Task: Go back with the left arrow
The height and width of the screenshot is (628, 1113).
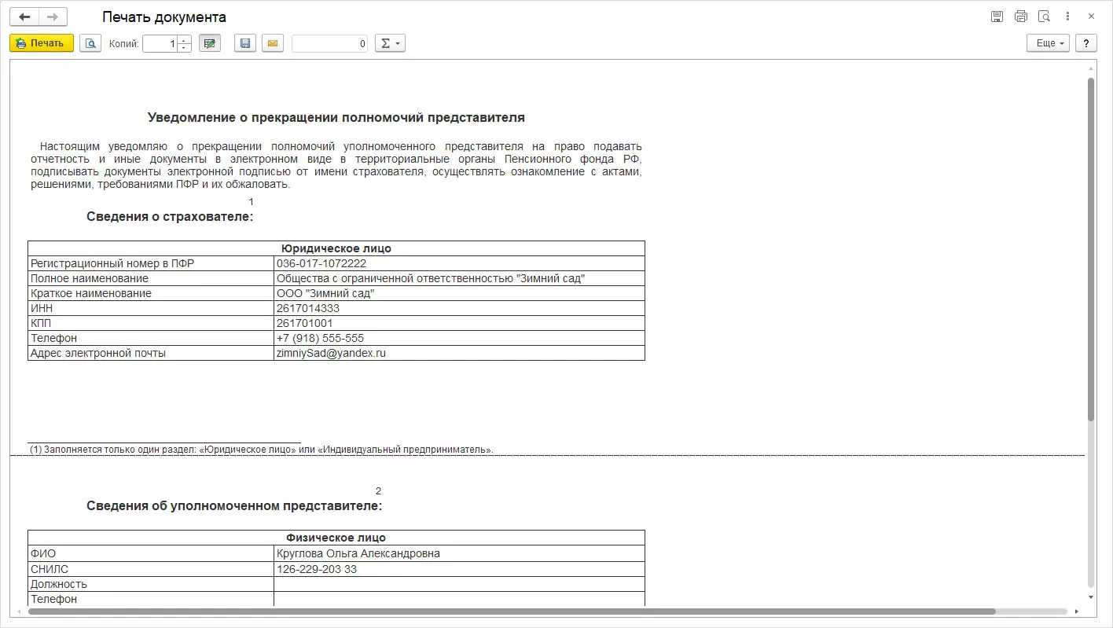Action: [24, 17]
